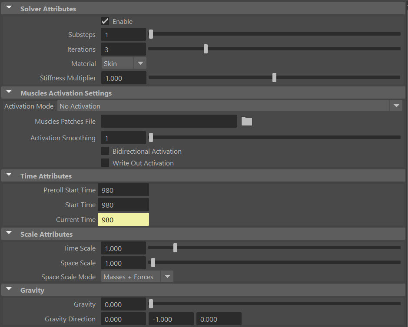Collapse the Time Attributes section
The width and height of the screenshot is (408, 327).
point(9,175)
